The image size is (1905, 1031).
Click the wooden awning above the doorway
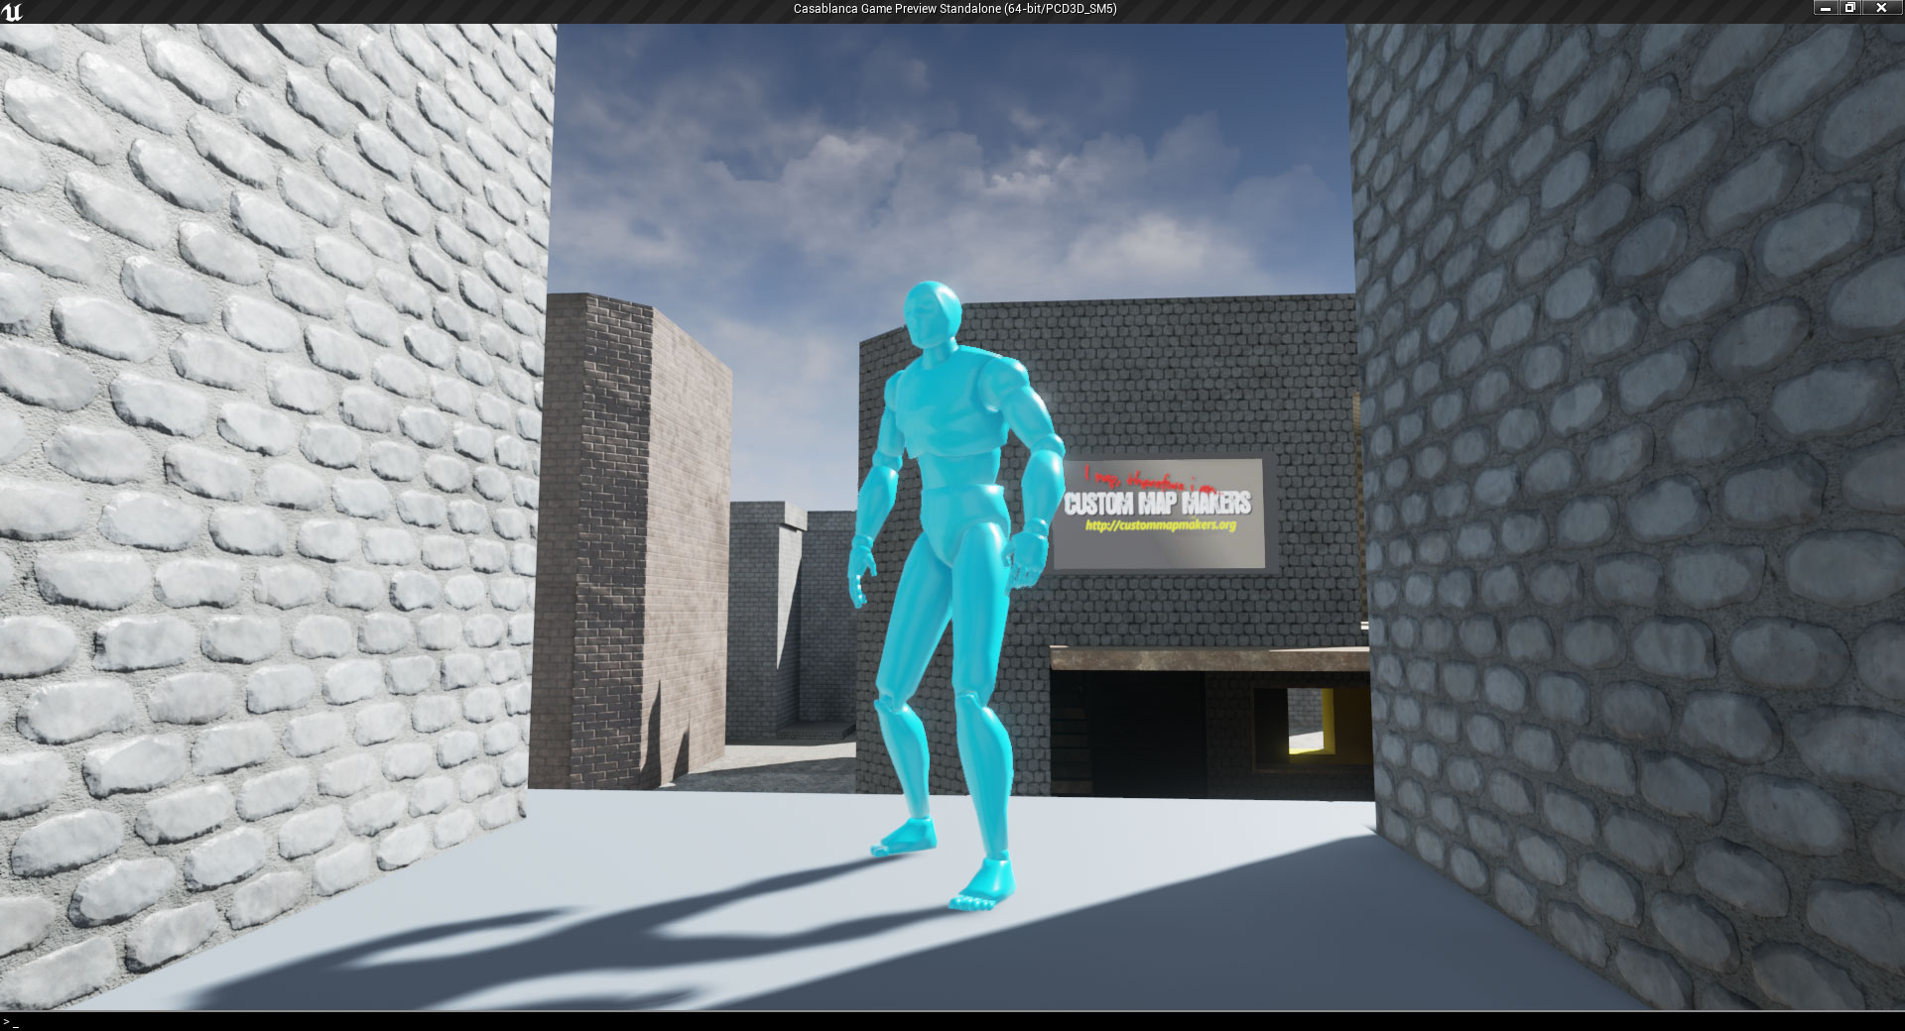point(1208,658)
